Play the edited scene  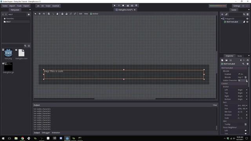[x=128, y=5]
